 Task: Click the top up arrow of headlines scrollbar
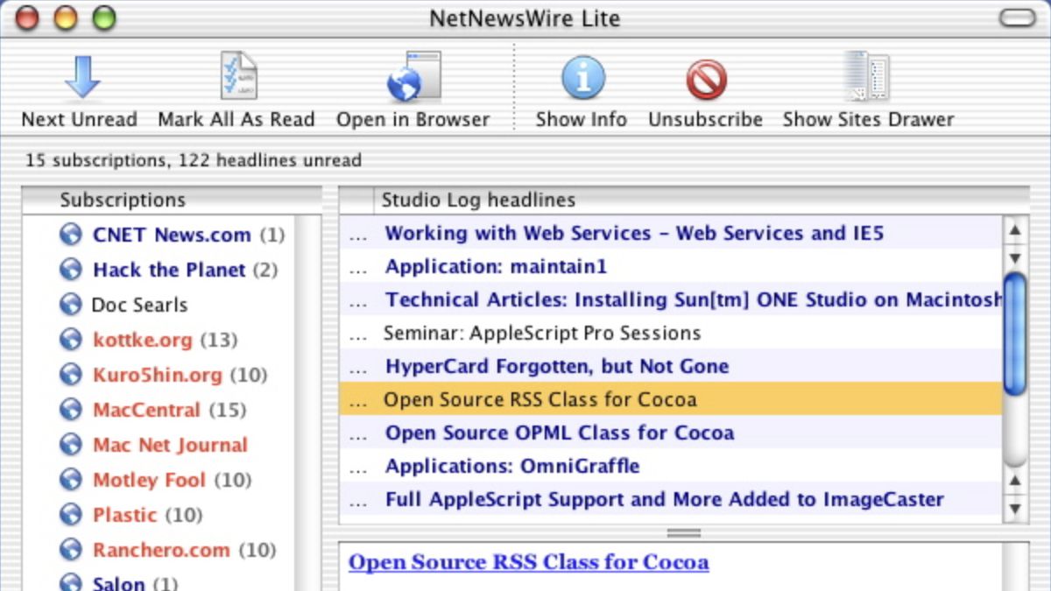[1015, 230]
